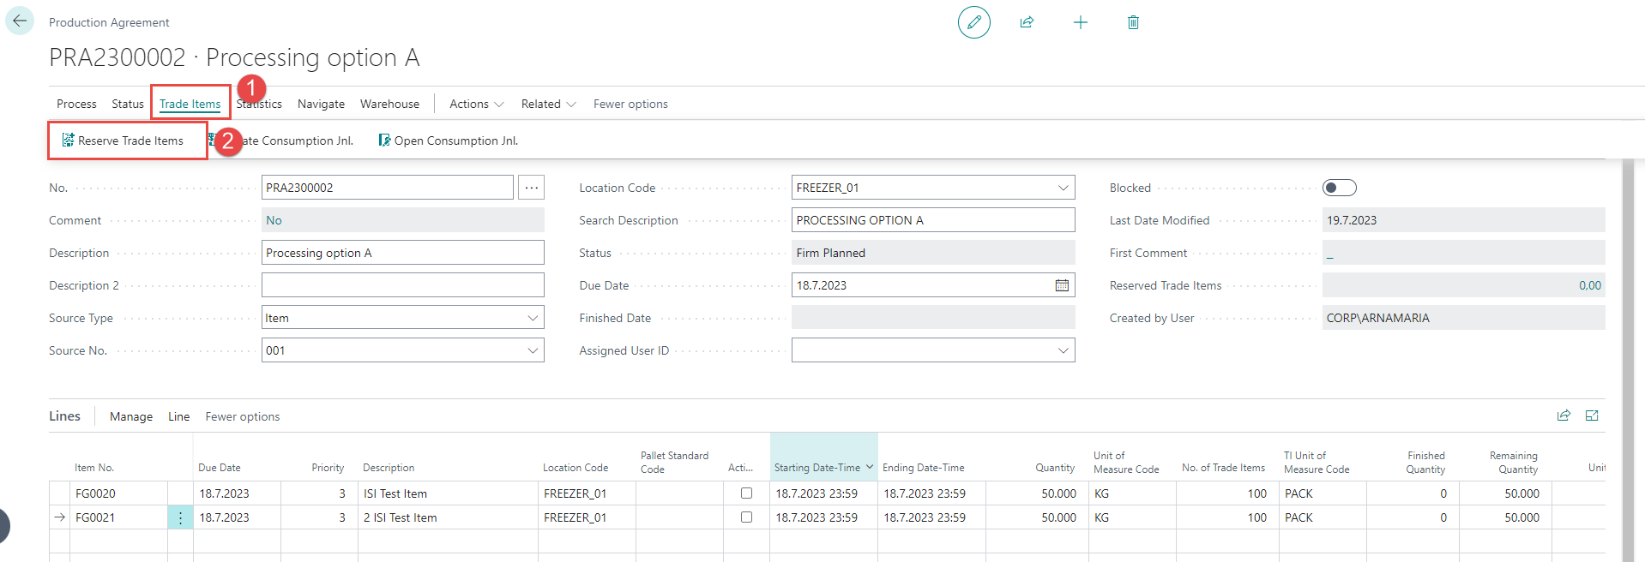
Task: Click Reserve Trade Items button
Action: pyautogui.click(x=130, y=140)
